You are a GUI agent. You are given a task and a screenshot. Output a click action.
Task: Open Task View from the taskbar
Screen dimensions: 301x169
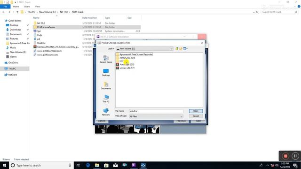[78, 165]
